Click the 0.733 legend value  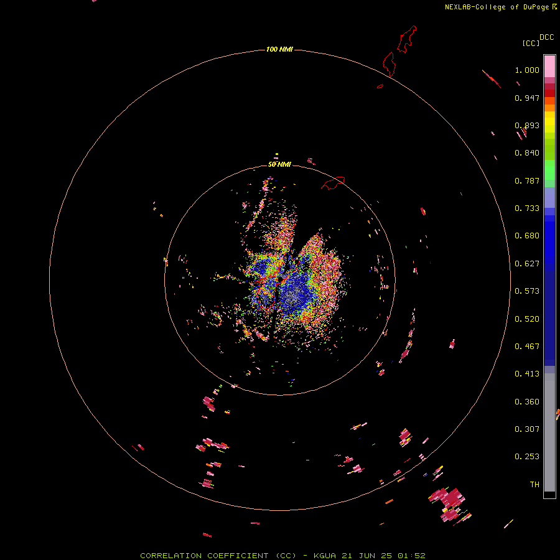(x=527, y=208)
